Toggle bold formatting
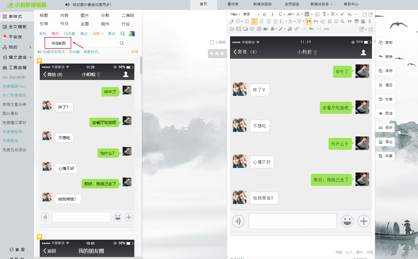Viewport: 418px width, 259px height. click(264, 14)
